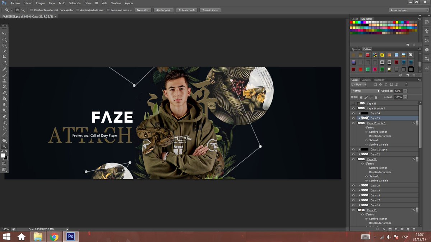Enable Cambiar tamaño vent. para ajustar checkbox
The height and width of the screenshot is (242, 431).
(31, 10)
